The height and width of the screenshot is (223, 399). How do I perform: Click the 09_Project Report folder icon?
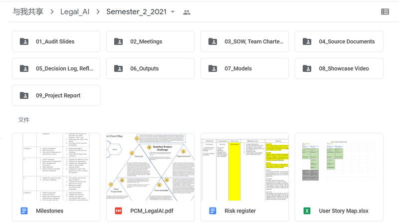point(24,95)
